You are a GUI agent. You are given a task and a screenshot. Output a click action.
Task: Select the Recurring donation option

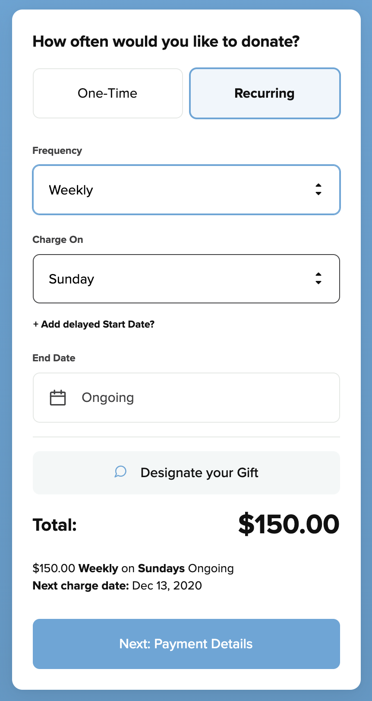pyautogui.click(x=265, y=93)
